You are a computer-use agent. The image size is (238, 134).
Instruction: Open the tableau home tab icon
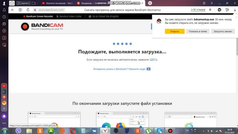coord(12,3)
